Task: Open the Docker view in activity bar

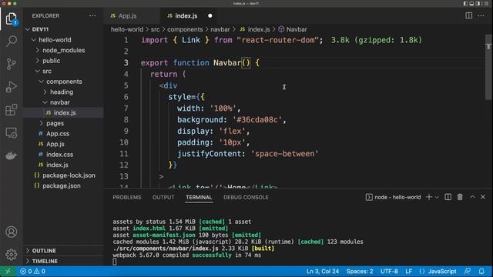Action: click(x=12, y=155)
